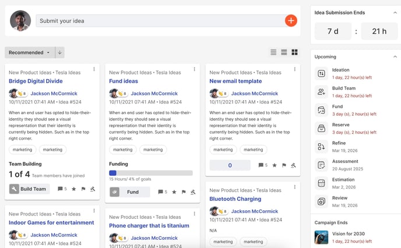This screenshot has height=248, width=401.
Task: Click vote count 0 on New email template
Action: 230,165
